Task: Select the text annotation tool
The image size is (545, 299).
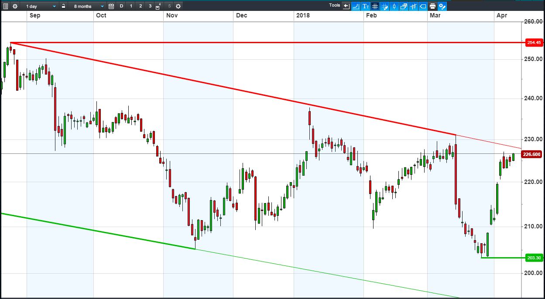Action: click(x=366, y=6)
